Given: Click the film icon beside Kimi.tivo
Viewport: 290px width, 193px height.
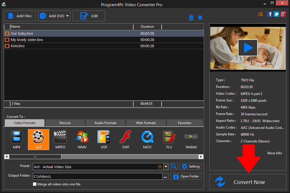Looking at the screenshot, I should point(7,46).
